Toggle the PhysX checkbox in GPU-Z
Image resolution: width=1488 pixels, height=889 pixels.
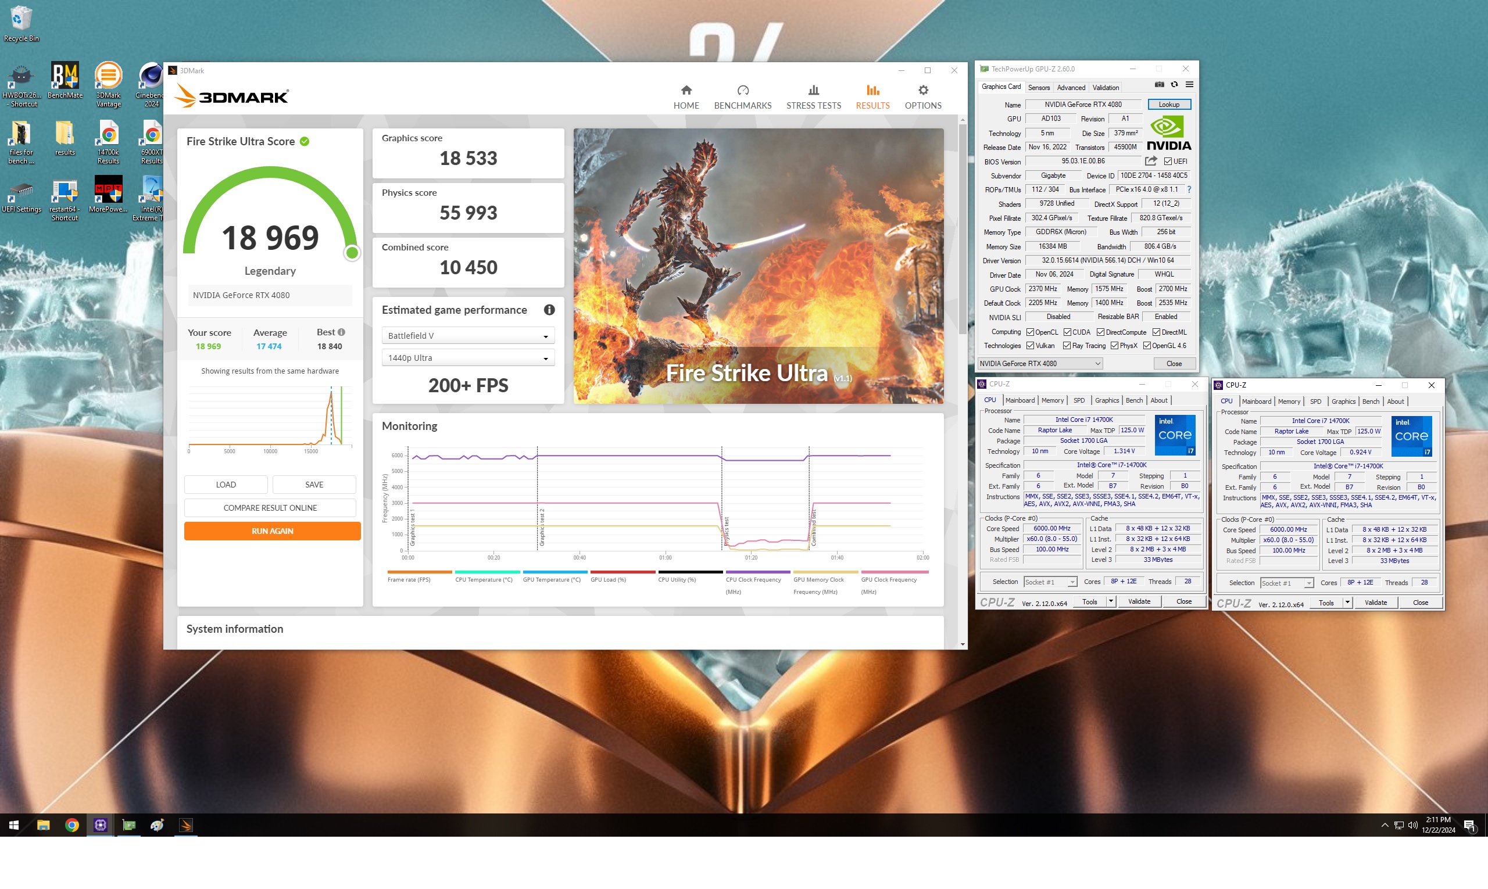click(1115, 346)
